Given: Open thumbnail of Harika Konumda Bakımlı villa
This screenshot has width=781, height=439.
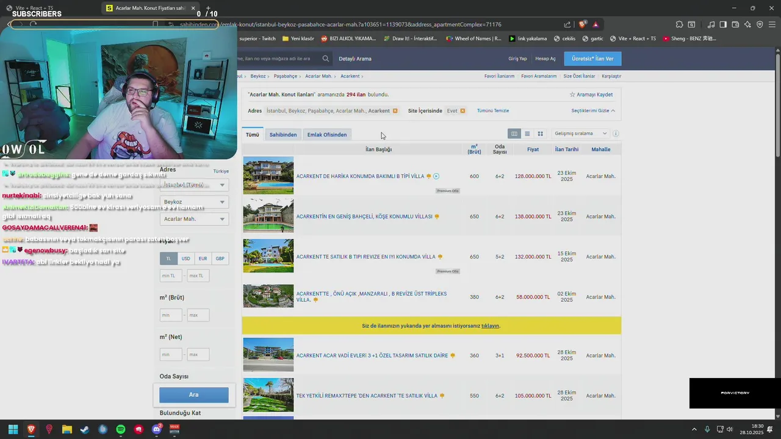Looking at the screenshot, I should (268, 176).
